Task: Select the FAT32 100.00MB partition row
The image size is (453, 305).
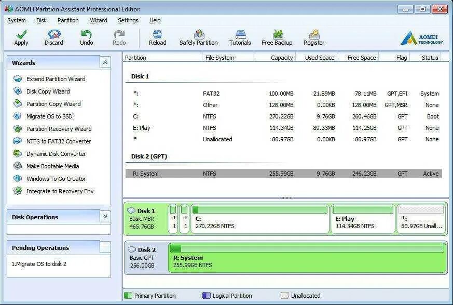Action: (284, 94)
